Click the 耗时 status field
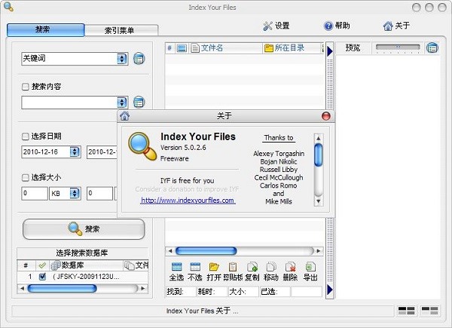The height and width of the screenshot is (328, 452). [x=212, y=292]
